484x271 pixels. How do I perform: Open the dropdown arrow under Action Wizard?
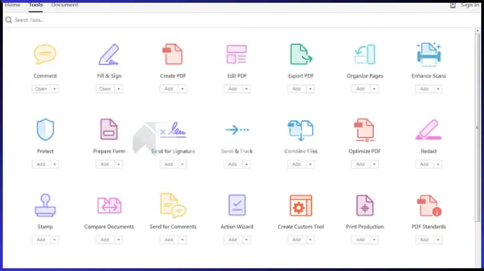click(246, 240)
